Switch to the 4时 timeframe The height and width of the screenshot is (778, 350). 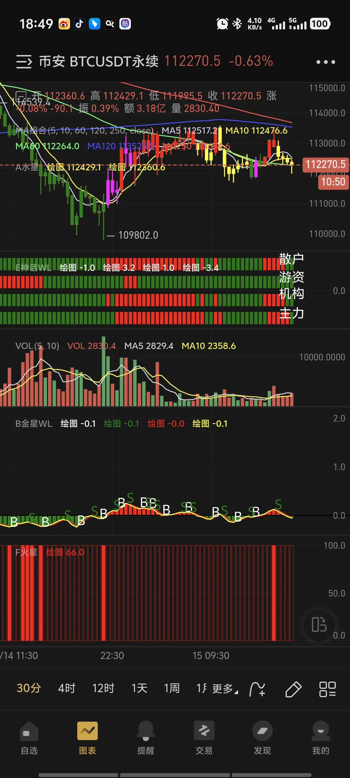pyautogui.click(x=66, y=688)
